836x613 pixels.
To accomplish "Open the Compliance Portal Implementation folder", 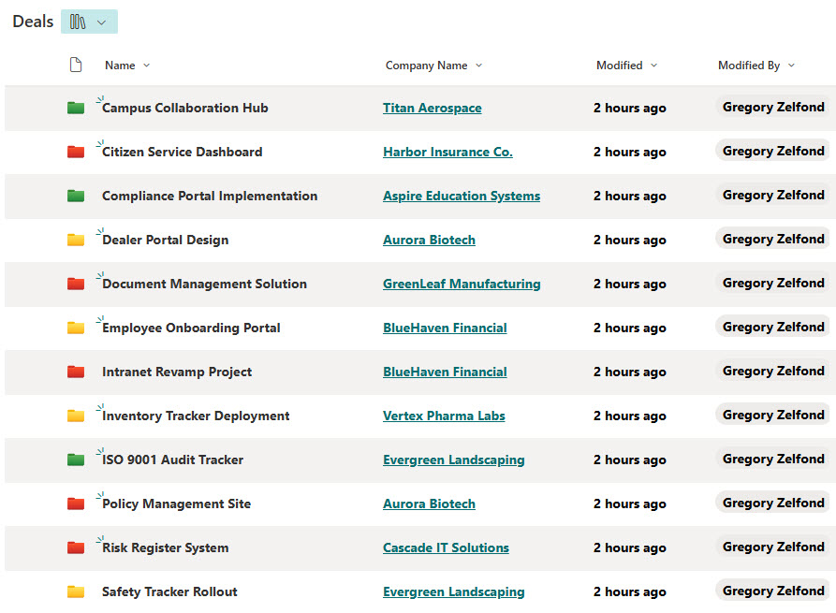I will point(210,196).
